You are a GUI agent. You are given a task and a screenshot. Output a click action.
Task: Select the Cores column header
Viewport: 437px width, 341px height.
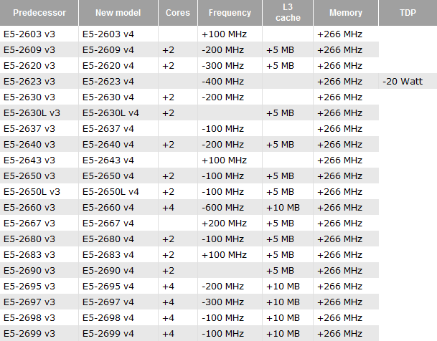pos(177,13)
